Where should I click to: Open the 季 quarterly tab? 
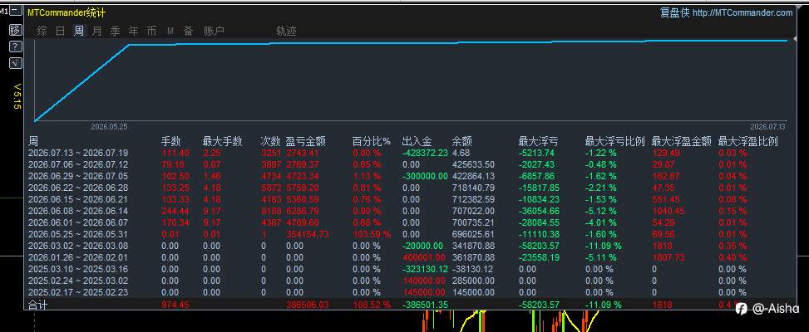click(115, 32)
